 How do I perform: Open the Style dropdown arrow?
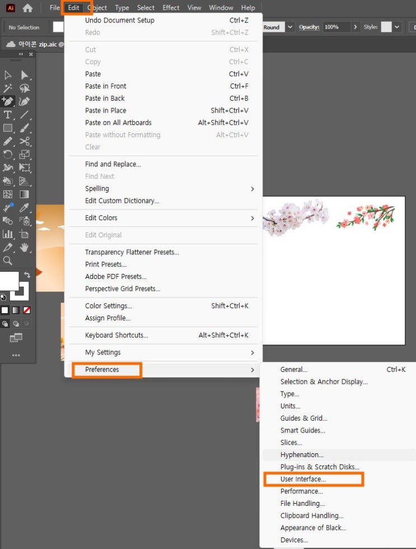pos(397,27)
